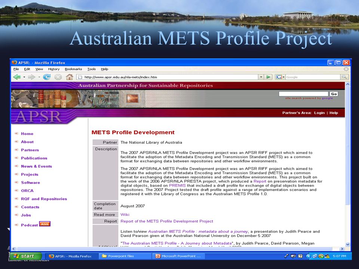
Task: Open the Home sidebar link
Action: (x=27, y=134)
